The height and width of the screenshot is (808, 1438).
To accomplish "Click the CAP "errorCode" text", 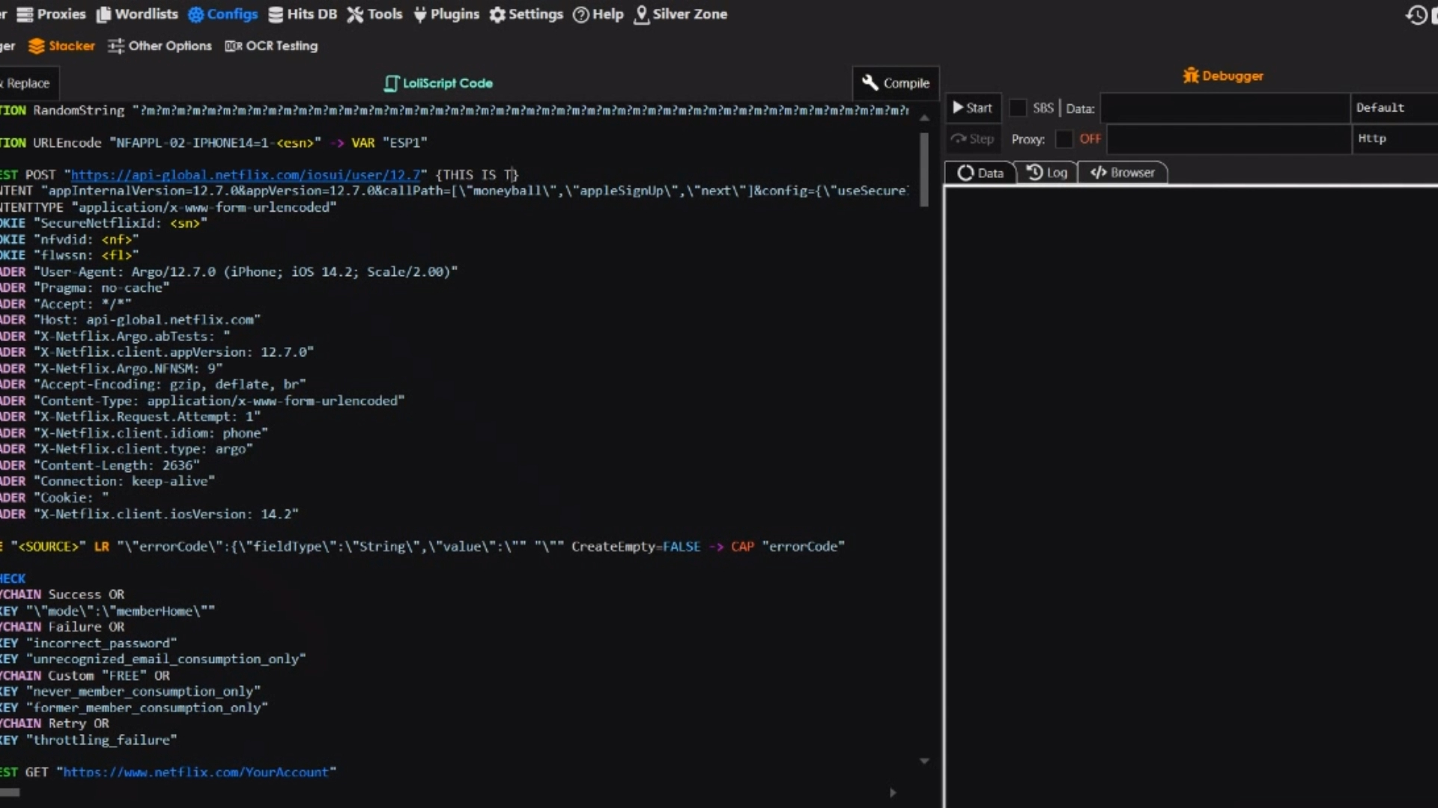I will coord(788,547).
